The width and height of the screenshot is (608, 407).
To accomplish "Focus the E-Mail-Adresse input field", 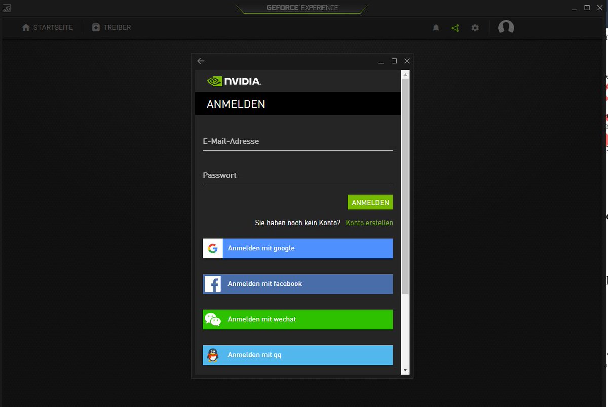I will pos(298,142).
